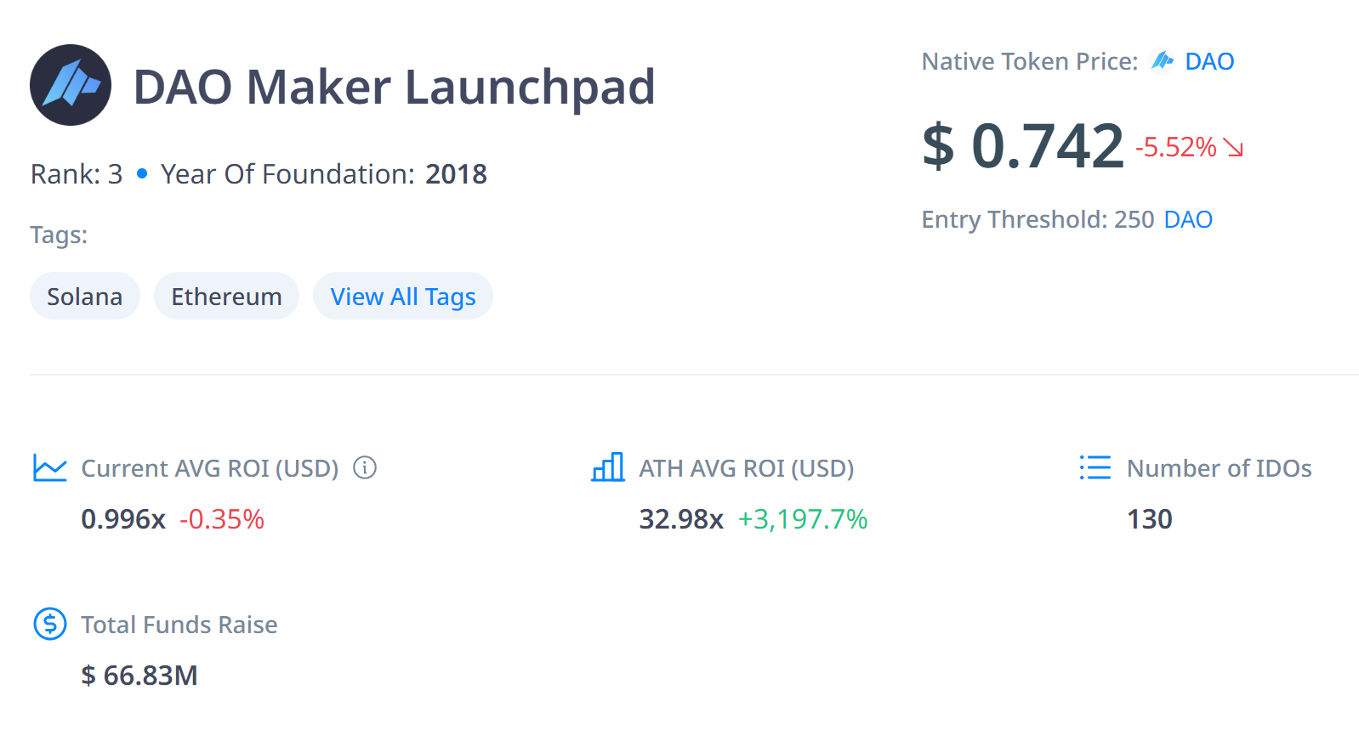
Task: Click the line chart icon beside Current AVG ROI
Action: click(49, 467)
